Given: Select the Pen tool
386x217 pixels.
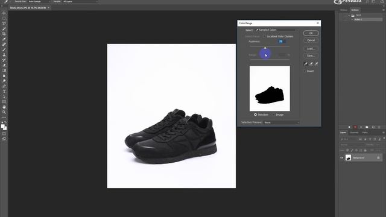Looking at the screenshot, I should [4, 86].
